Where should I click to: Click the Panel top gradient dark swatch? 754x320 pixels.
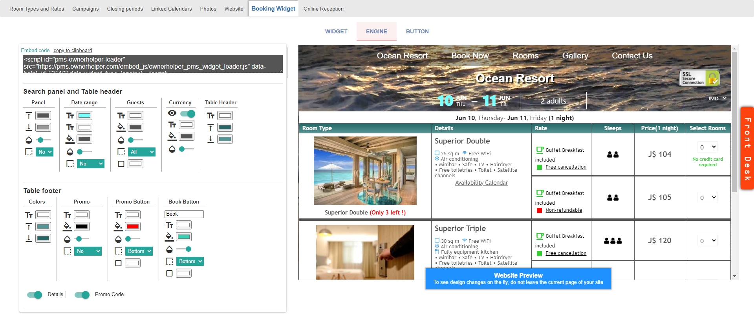coord(43,116)
